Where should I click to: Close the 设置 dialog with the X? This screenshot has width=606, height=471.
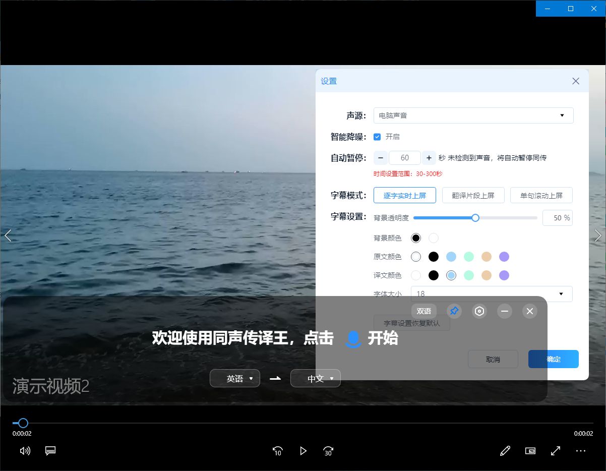pos(576,81)
